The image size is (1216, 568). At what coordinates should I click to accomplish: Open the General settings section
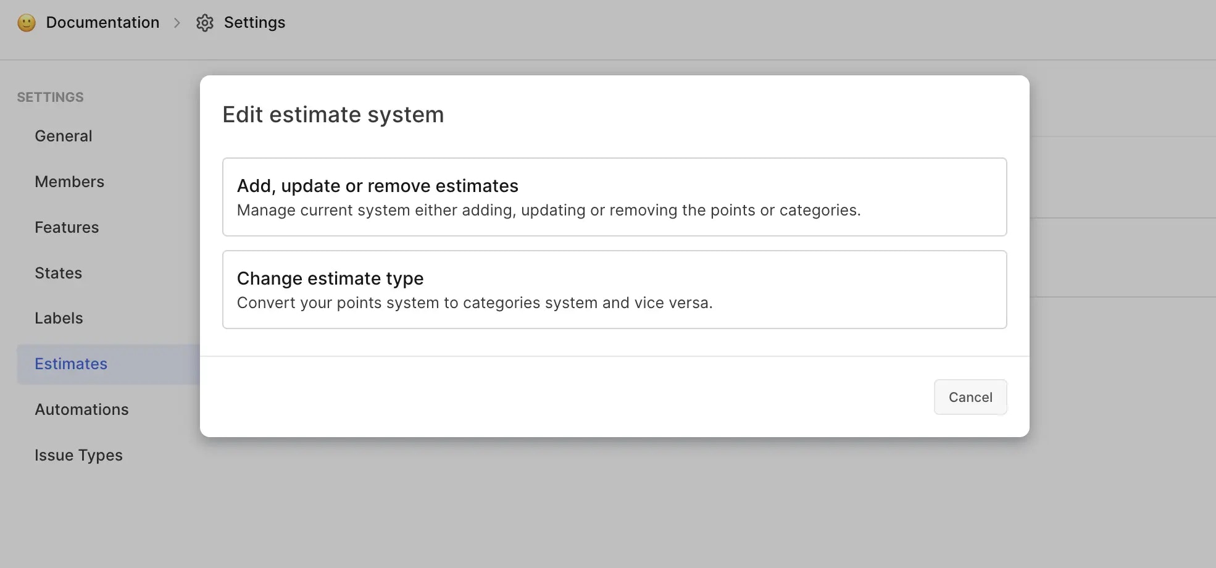(x=63, y=136)
